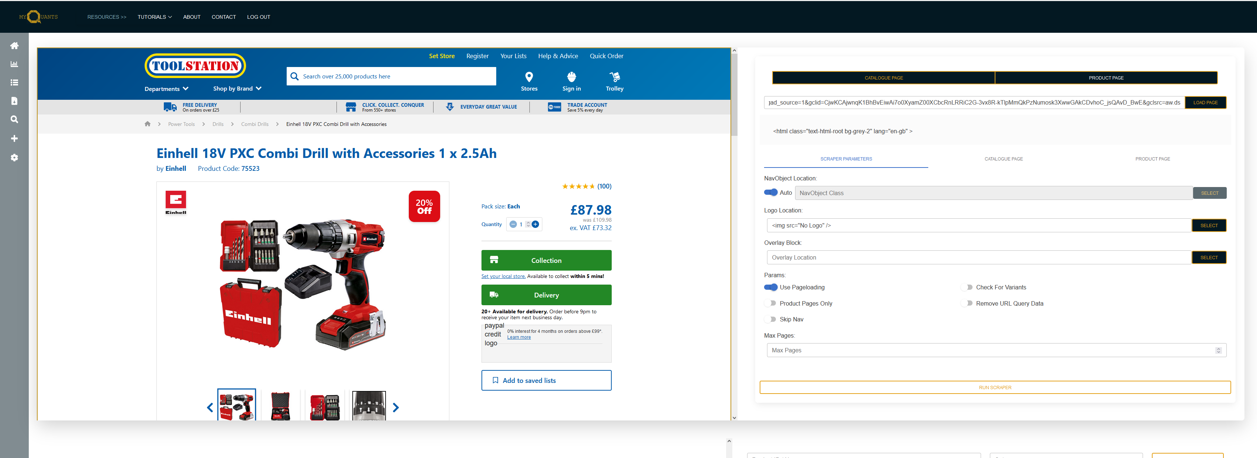1257x458 pixels.
Task: Open the settings gear in left sidebar
Action: click(14, 158)
